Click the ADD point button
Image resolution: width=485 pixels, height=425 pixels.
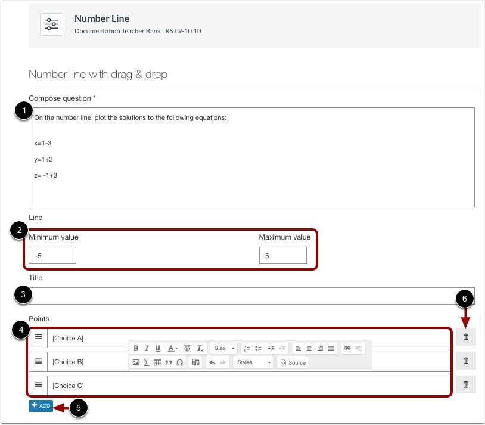tap(41, 406)
